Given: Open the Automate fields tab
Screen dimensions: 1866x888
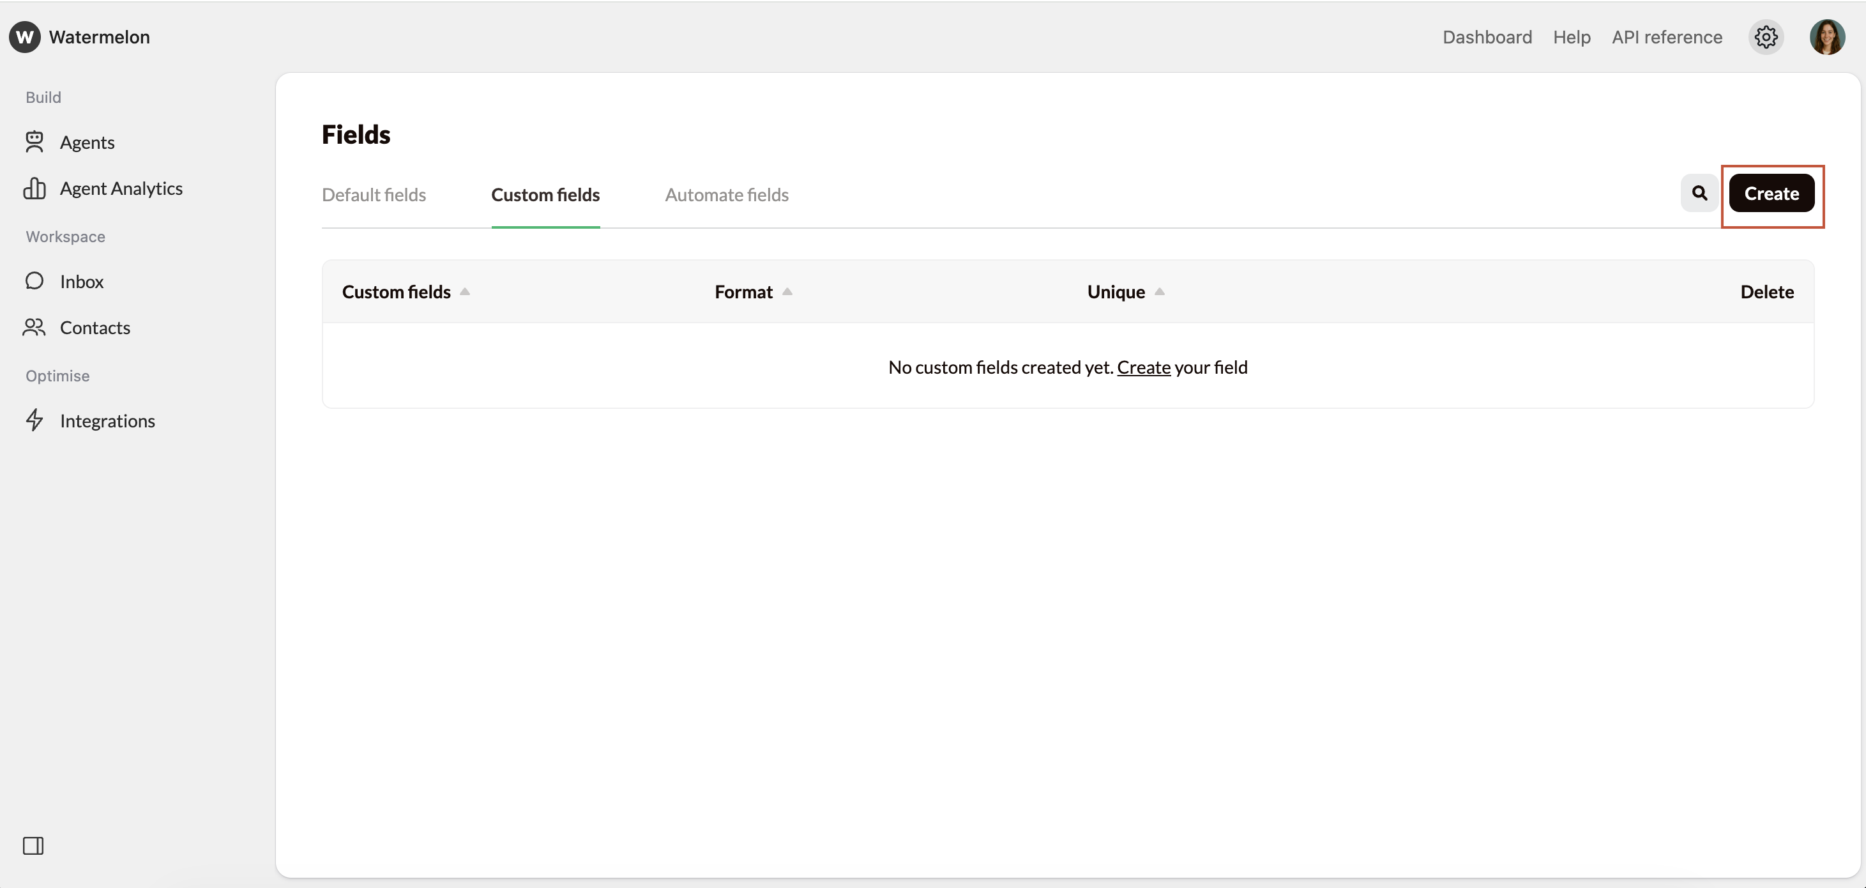Looking at the screenshot, I should [x=727, y=194].
